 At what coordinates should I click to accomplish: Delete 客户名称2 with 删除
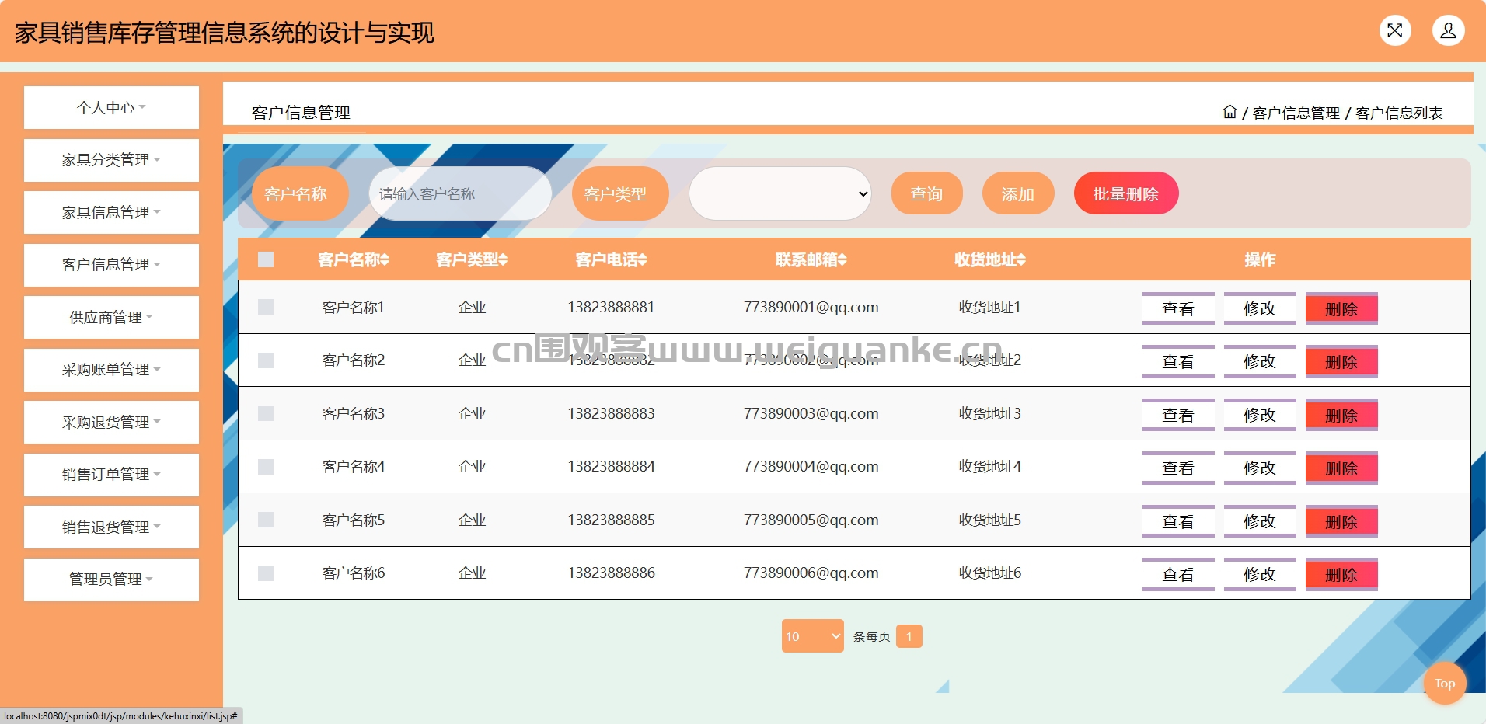pos(1341,361)
